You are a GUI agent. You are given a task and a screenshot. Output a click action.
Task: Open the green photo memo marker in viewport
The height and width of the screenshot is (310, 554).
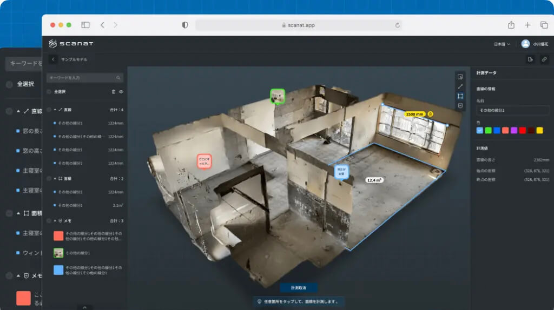tap(278, 96)
